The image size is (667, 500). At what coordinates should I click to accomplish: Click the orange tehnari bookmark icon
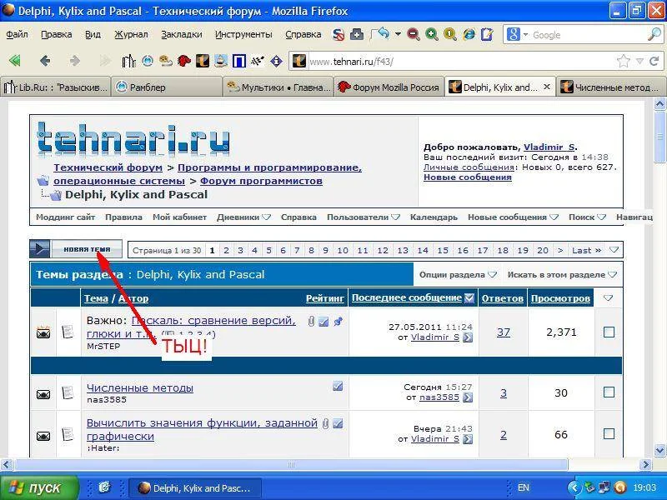coord(203,62)
